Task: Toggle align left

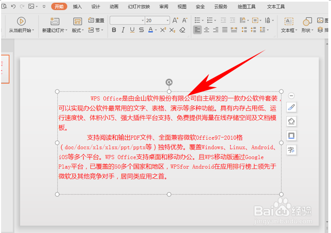Action: click(197, 30)
